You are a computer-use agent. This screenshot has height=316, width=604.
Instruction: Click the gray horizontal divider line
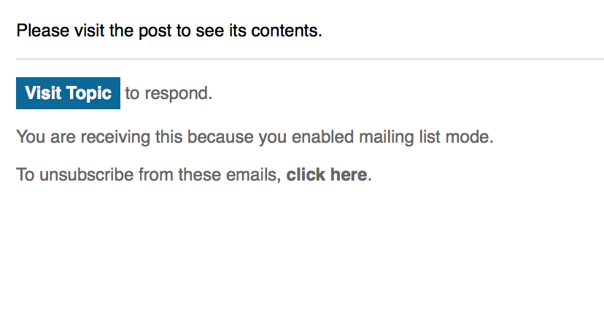(310, 59)
